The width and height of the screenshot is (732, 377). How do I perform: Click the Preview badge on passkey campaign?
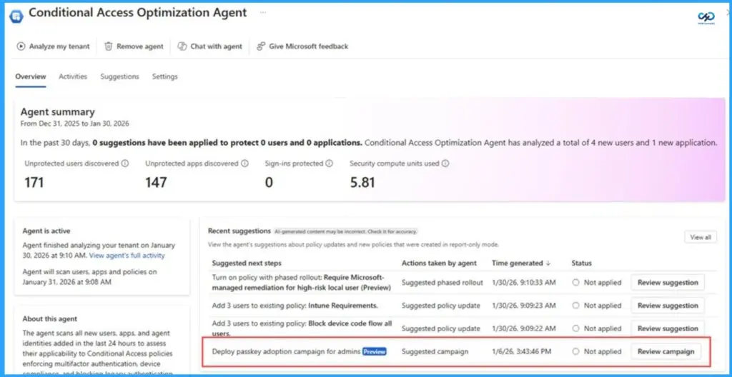(x=375, y=351)
